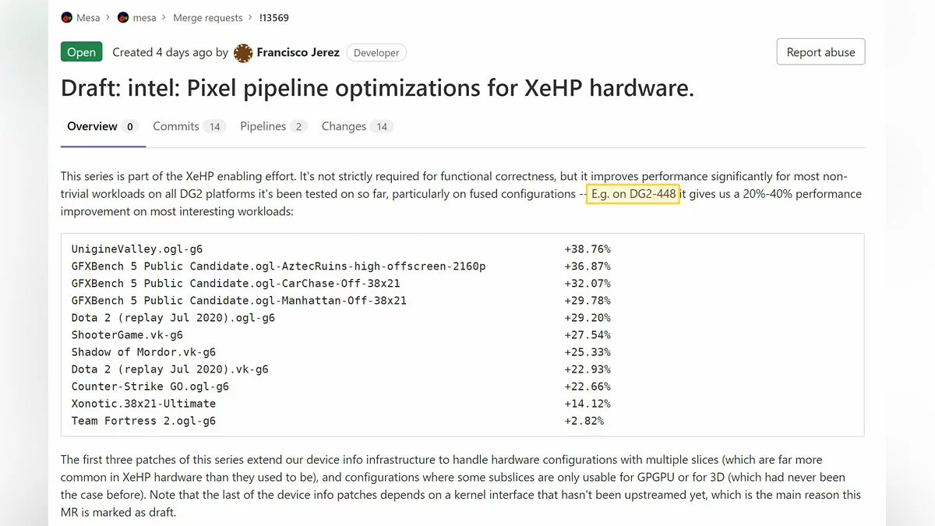Screen dimensions: 935x526
Task: Click the Overview count badge showing 0
Action: pos(130,127)
